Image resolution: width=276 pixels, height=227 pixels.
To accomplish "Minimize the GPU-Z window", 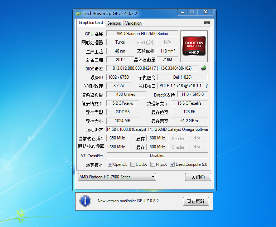I will coord(182,13).
